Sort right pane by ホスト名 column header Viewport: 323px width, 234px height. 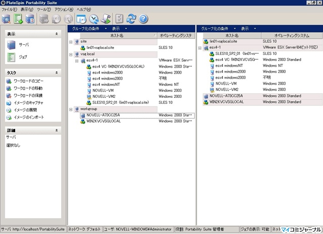232,35
